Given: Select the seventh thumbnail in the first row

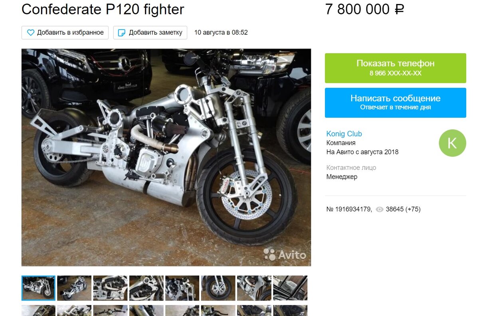Looking at the screenshot, I should tap(254, 288).
